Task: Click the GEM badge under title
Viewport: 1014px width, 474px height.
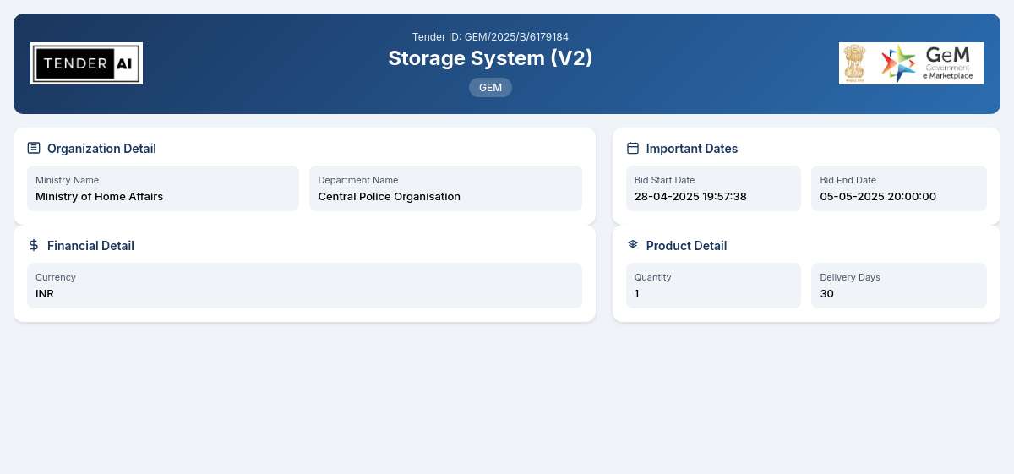Action: click(x=490, y=88)
